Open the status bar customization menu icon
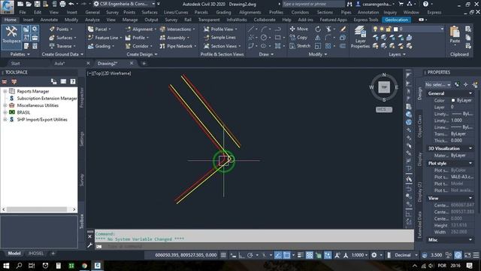 click(x=476, y=255)
